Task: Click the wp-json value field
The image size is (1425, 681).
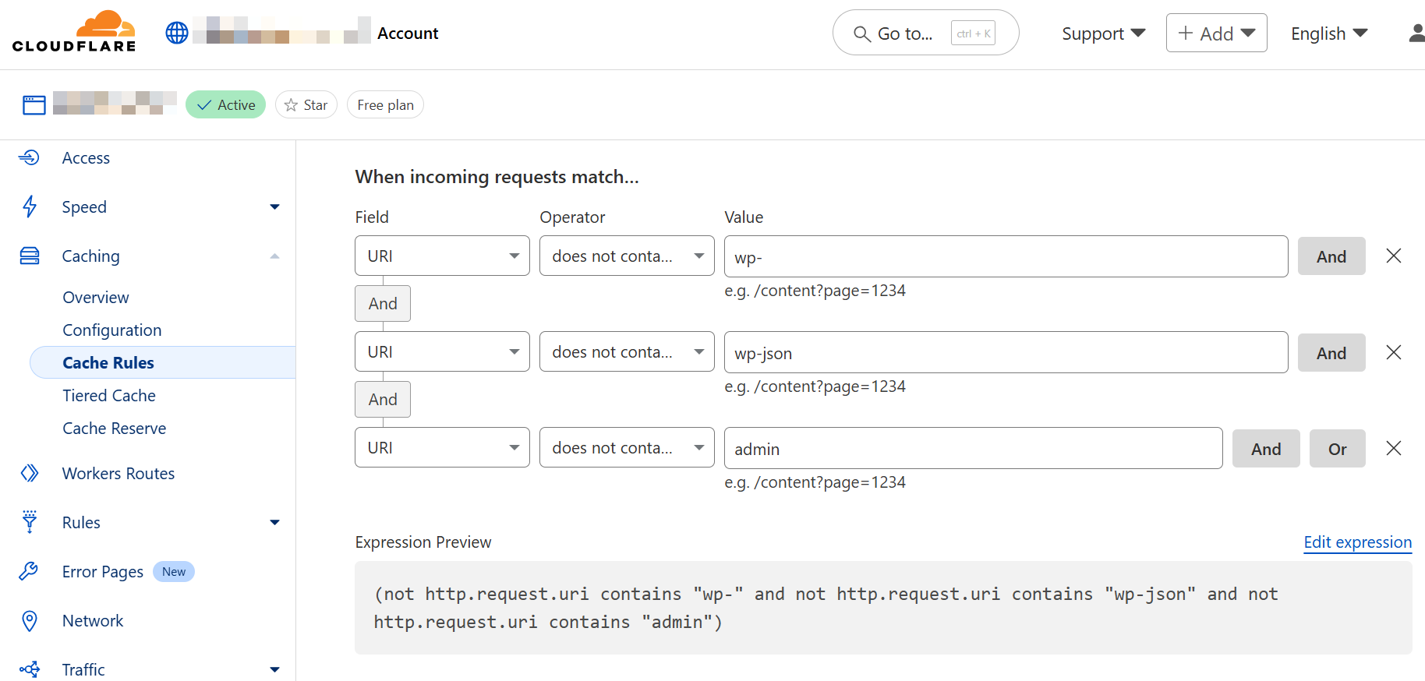Action: 1006,352
